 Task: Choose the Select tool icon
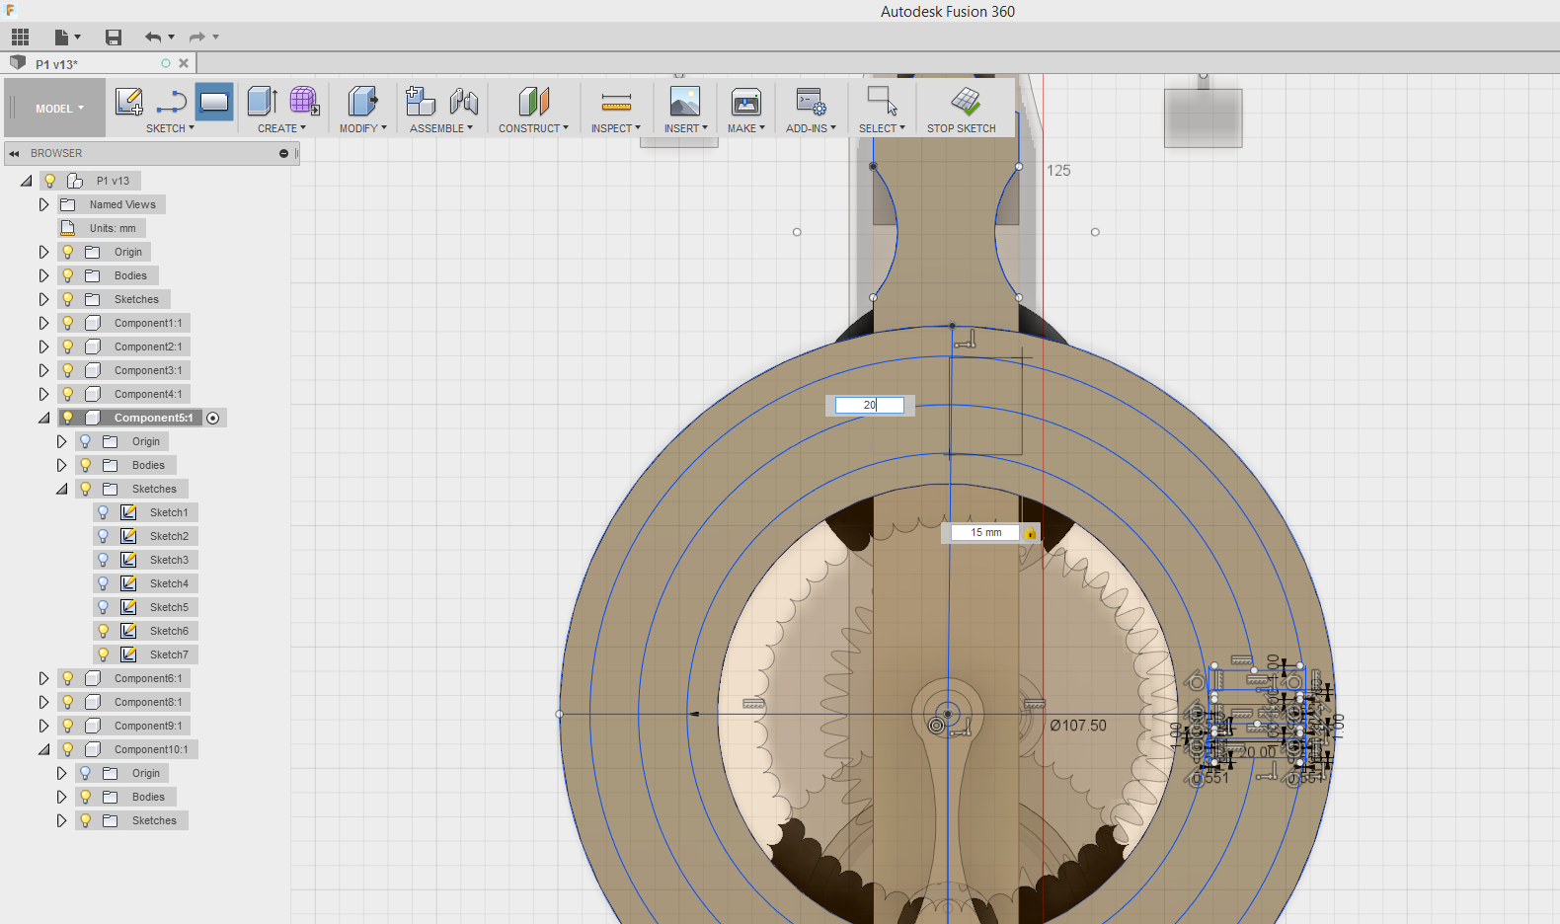click(882, 101)
